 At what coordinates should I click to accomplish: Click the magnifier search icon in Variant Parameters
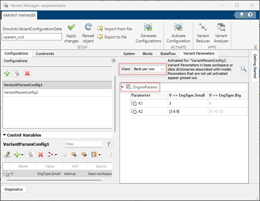coord(244,69)
